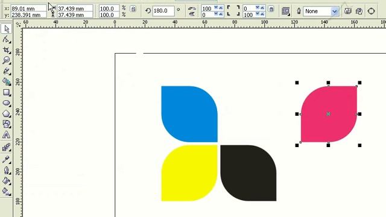Select the Shape tool
Viewport: 386px width, 217px height.
pos(6,39)
